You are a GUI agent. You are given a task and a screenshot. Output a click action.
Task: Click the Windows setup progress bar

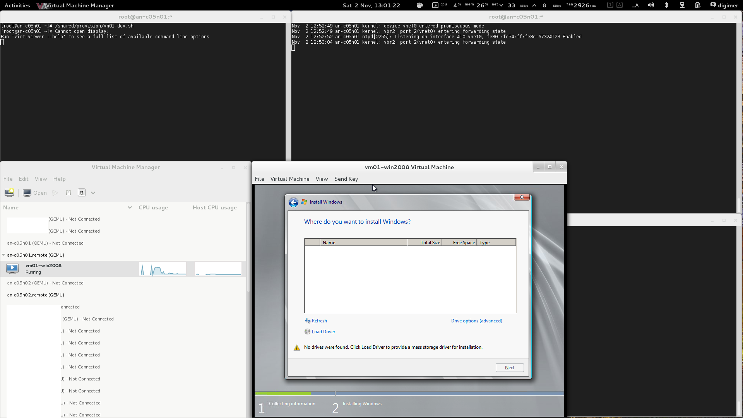tap(409, 393)
